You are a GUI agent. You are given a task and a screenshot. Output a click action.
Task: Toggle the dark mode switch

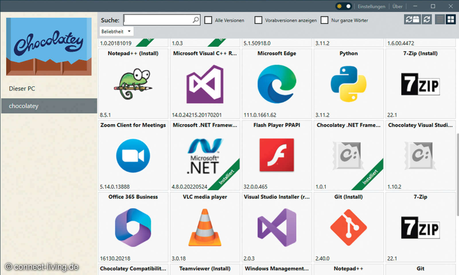pyautogui.click(x=343, y=6)
